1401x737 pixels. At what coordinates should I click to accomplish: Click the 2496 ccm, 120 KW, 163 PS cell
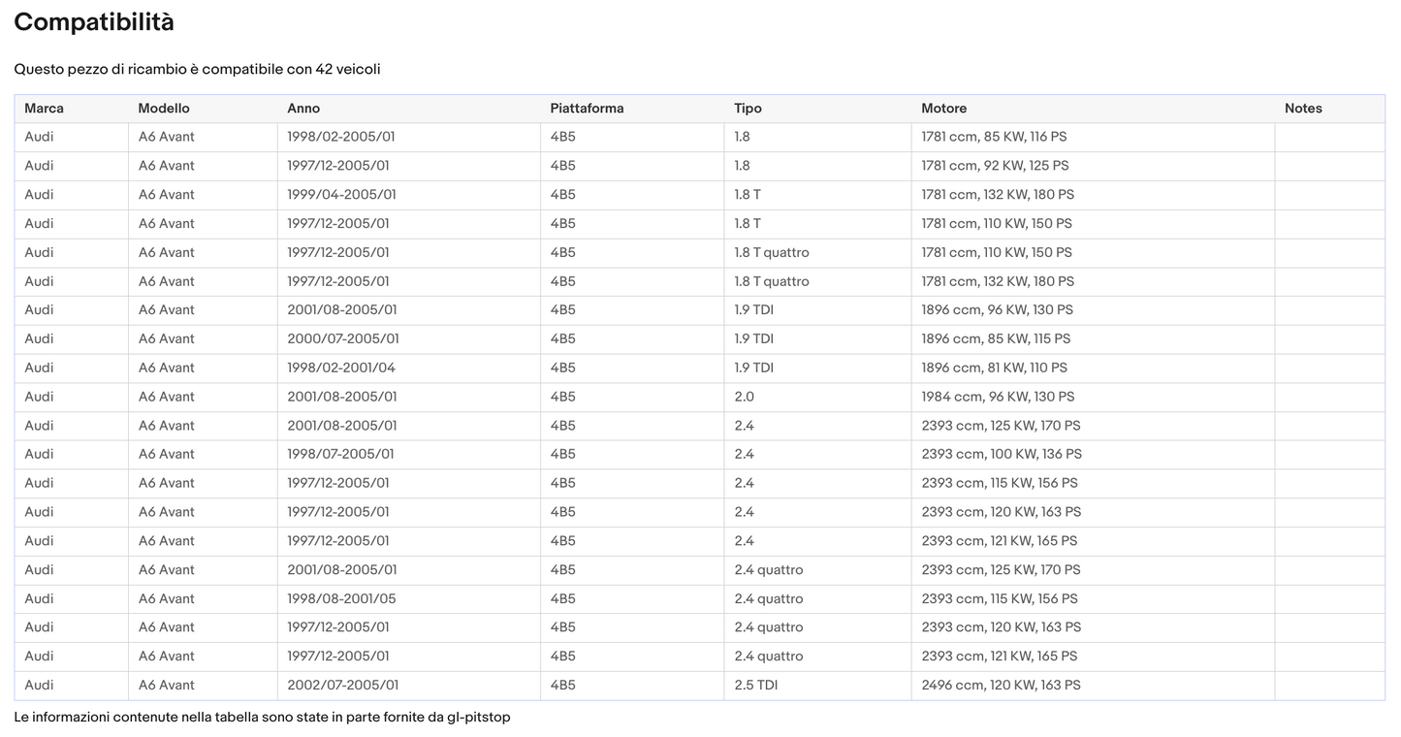1001,686
